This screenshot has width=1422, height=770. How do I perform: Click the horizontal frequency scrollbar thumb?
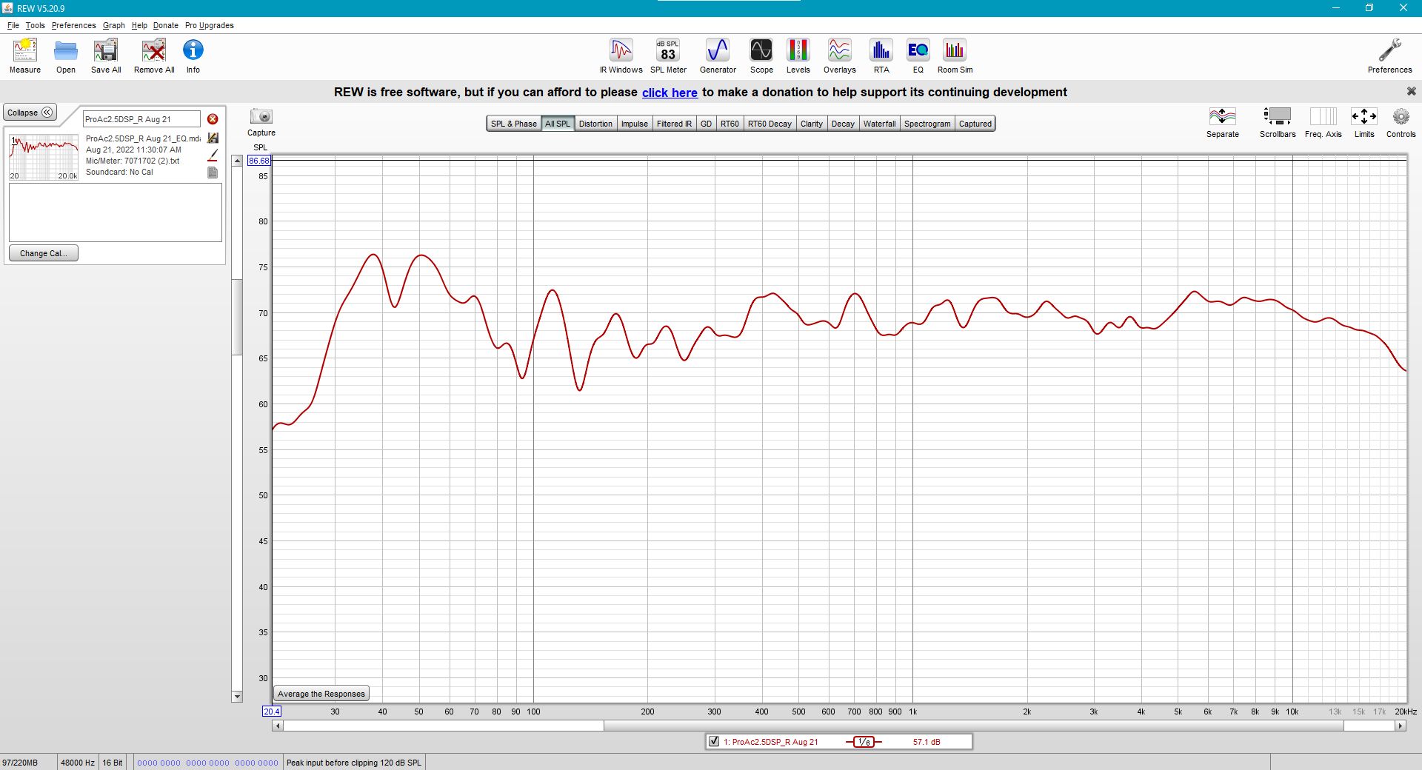point(972,726)
